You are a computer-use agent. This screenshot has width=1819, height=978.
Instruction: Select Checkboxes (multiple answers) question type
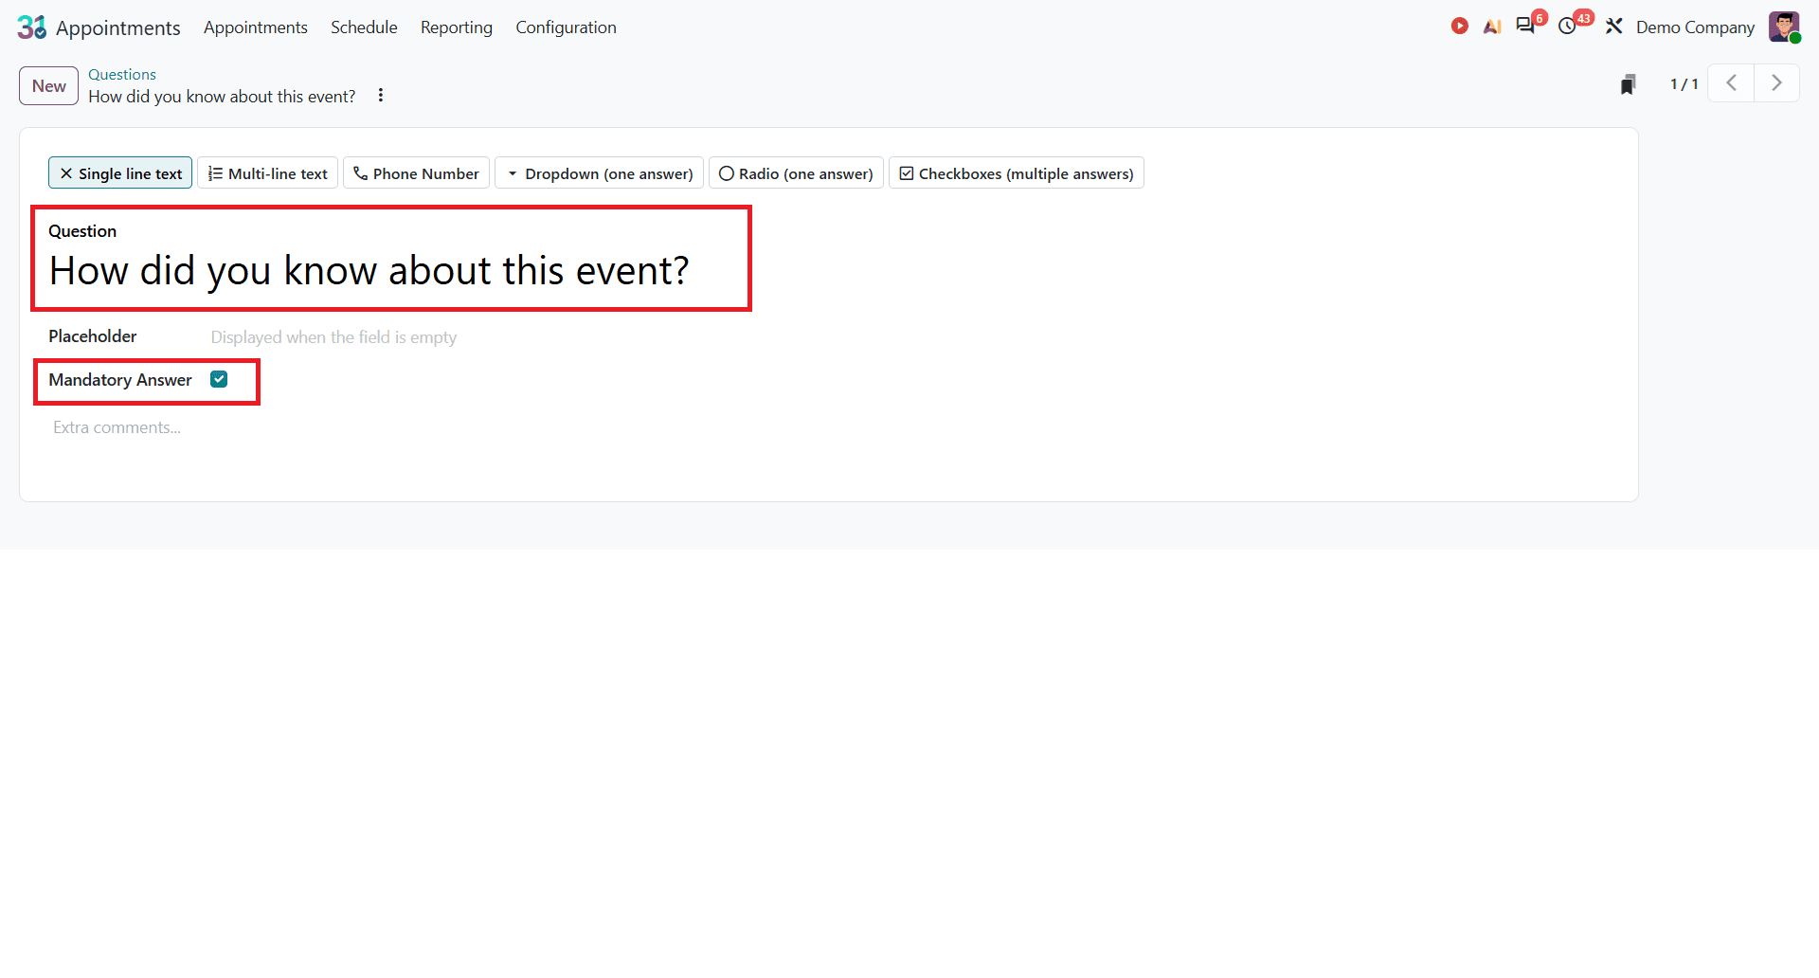tap(1017, 173)
